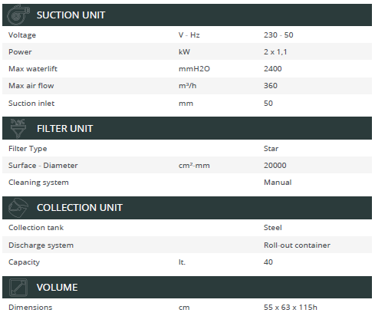Image resolution: width=375 pixels, height=326 pixels.
Task: Click the Collection tank value Steel
Action: click(x=273, y=228)
